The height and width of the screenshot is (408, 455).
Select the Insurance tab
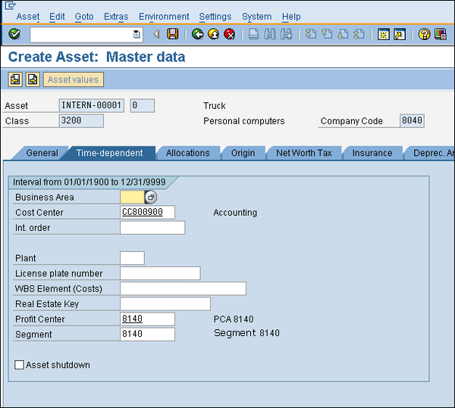coord(372,153)
